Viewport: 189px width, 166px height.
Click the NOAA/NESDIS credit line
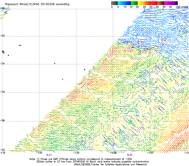tap(110, 164)
